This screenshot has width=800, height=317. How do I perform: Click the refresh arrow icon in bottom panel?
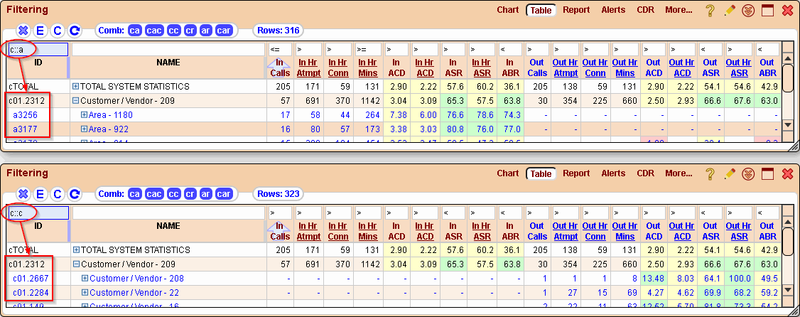(75, 194)
